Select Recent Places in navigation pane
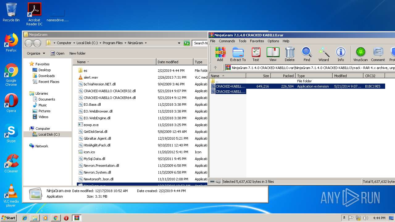 49,82
